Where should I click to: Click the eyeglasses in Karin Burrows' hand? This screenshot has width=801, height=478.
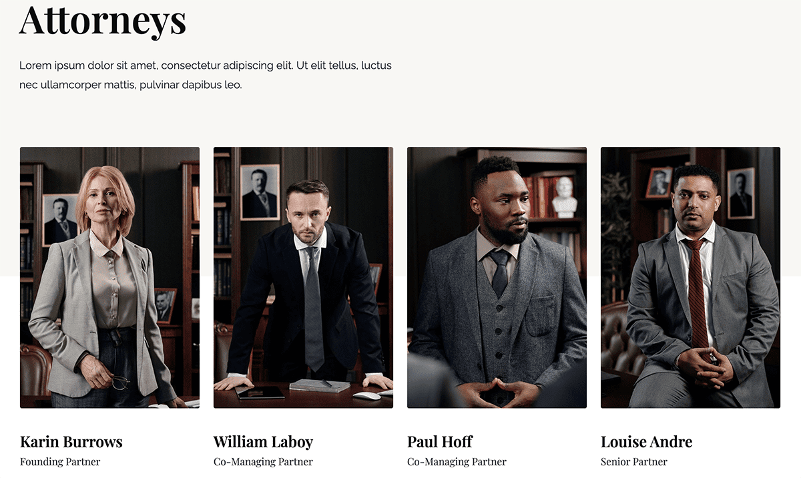[x=119, y=382]
